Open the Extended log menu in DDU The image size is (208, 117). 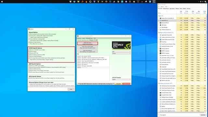click(x=89, y=38)
